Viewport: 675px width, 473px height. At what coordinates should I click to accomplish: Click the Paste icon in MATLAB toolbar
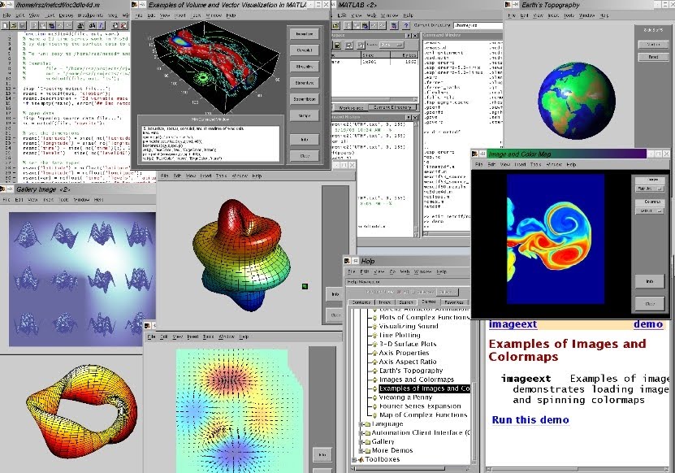366,24
